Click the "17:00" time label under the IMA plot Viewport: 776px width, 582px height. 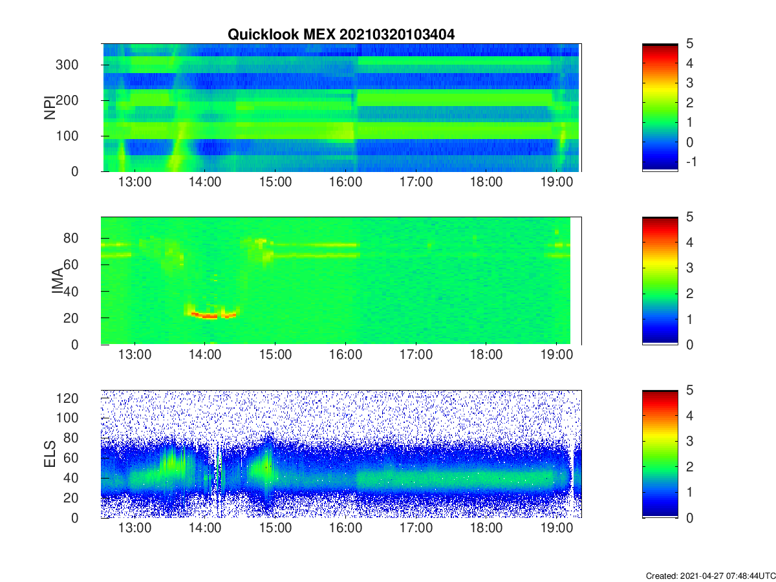416,356
